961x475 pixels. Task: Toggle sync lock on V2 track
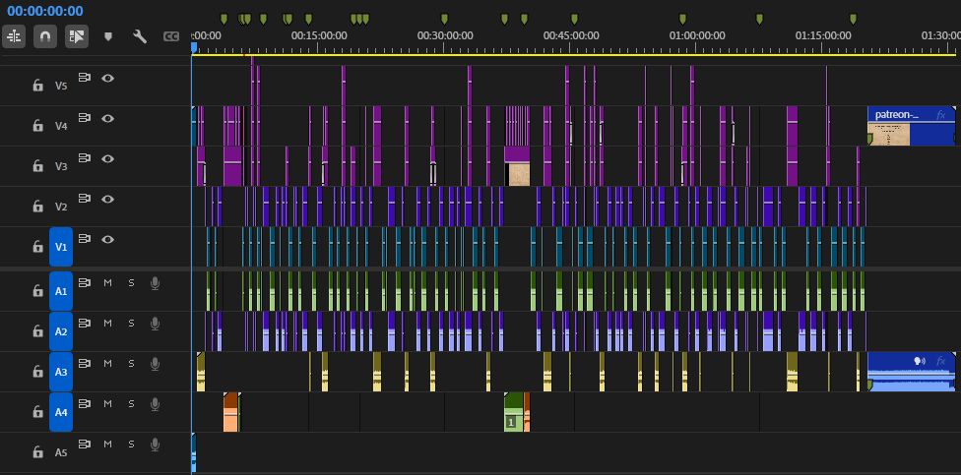[x=85, y=199]
